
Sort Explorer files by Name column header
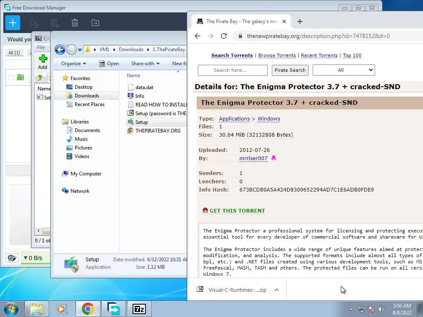pos(133,76)
